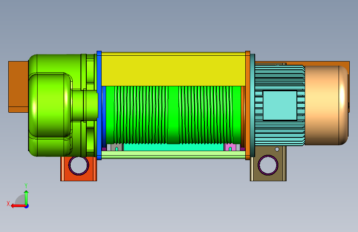This screenshot has width=358, height=232.
Task: Pick the purple ring in right bracket
Action: pos(268,165)
